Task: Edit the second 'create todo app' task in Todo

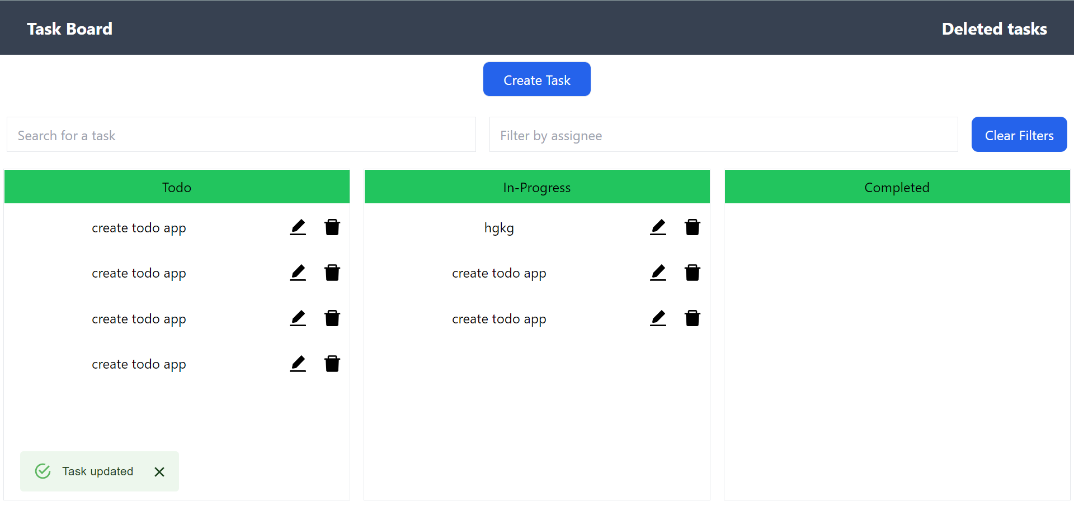Action: tap(298, 273)
